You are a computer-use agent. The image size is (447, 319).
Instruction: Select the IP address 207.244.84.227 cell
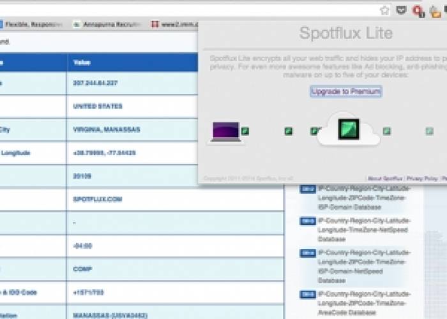pos(133,83)
